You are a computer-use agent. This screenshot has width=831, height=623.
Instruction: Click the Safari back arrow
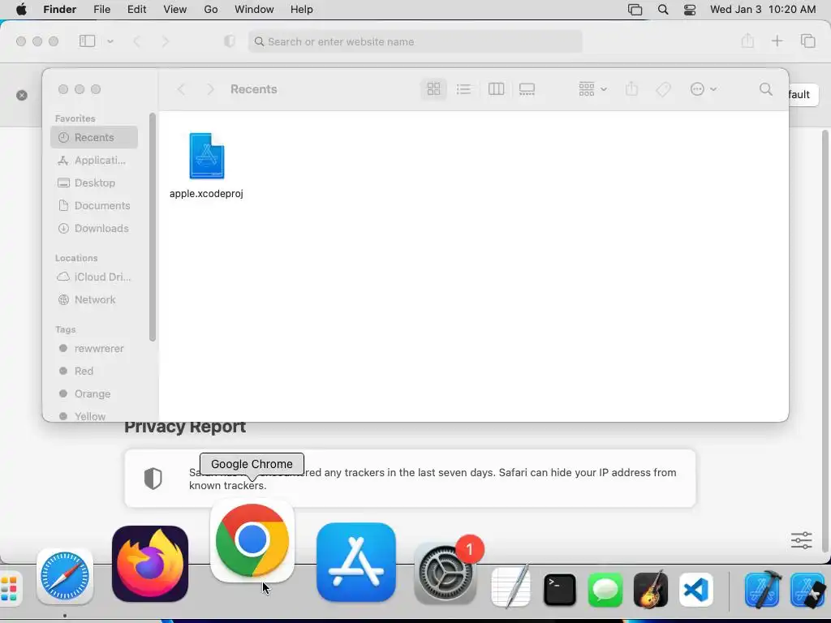[136, 41]
